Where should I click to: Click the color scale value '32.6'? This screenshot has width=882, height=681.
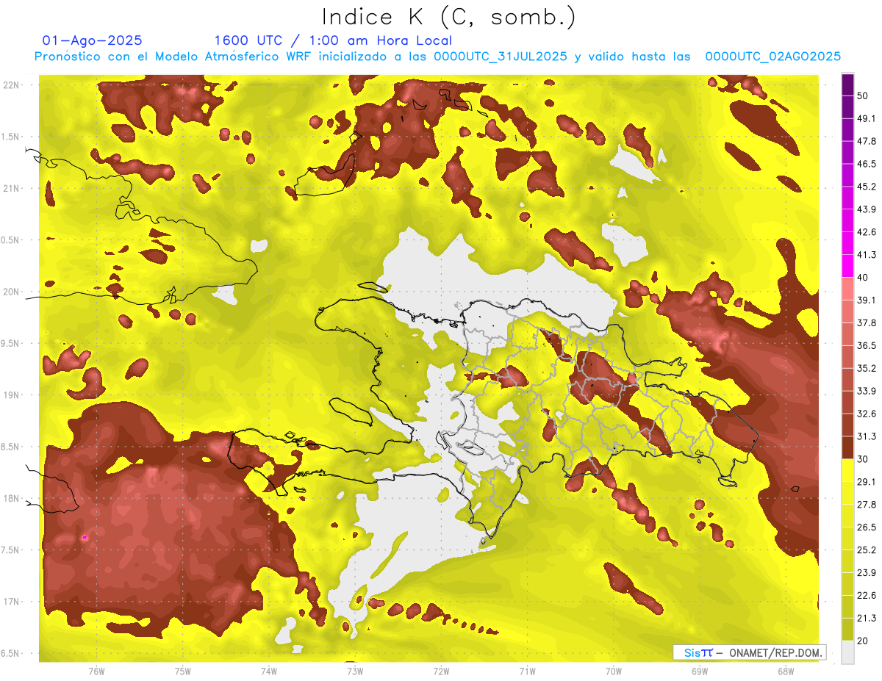pyautogui.click(x=867, y=414)
